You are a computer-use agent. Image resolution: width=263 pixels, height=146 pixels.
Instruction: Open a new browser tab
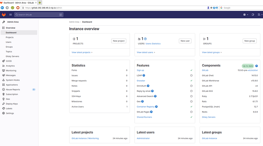(x=40, y=3)
